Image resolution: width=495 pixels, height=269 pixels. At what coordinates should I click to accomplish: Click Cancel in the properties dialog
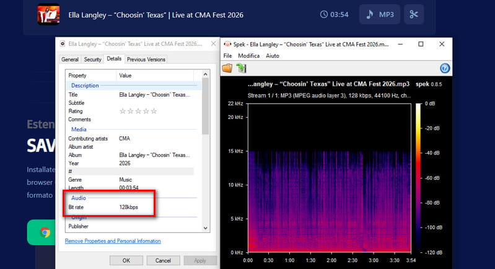[163, 260]
